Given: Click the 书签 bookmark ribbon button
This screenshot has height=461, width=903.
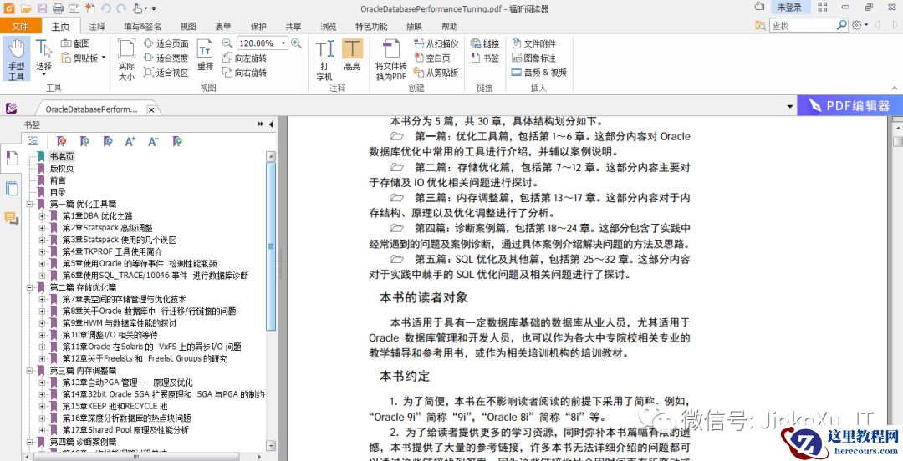Looking at the screenshot, I should pos(485,58).
